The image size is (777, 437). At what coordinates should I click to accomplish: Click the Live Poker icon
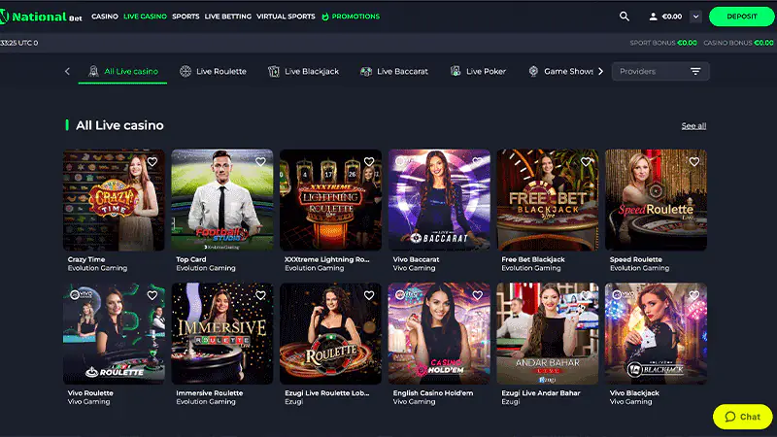pyautogui.click(x=456, y=71)
